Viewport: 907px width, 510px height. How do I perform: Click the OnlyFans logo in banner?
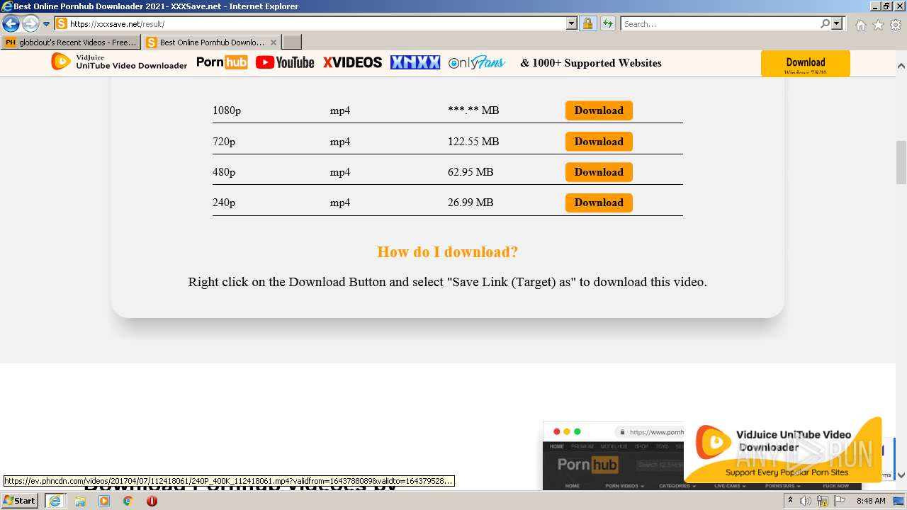[477, 62]
